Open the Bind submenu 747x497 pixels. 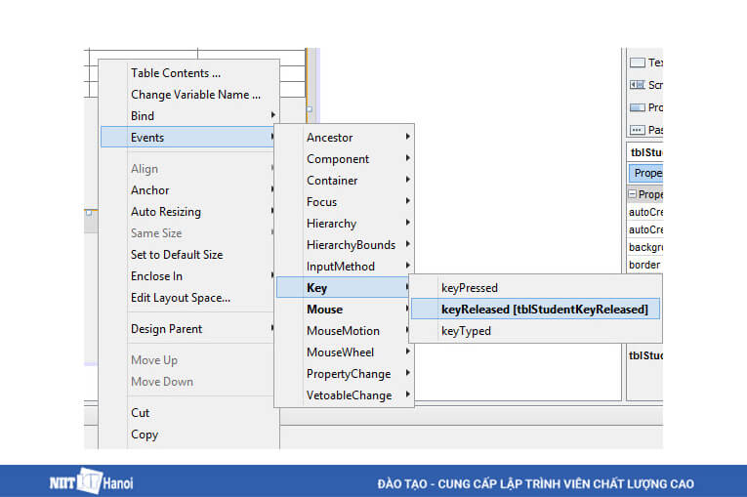click(188, 116)
